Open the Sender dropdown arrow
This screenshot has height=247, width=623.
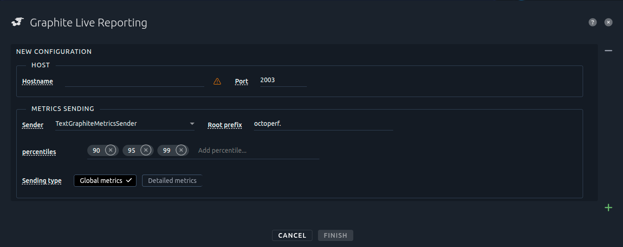point(192,124)
